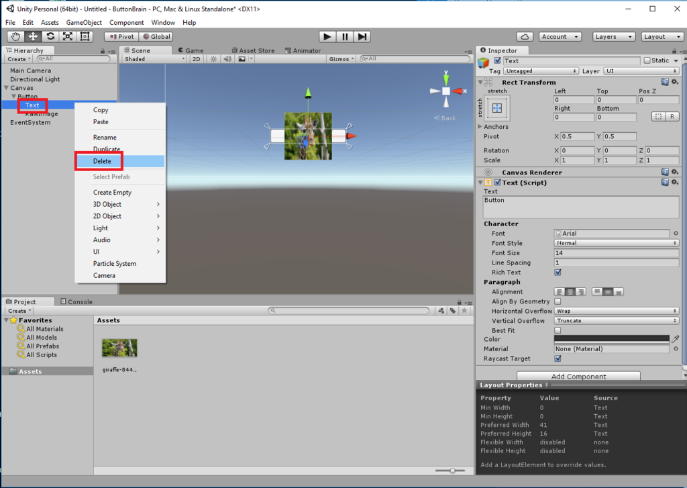
Task: Toggle the Raycast Target checkbox
Action: pyautogui.click(x=558, y=358)
